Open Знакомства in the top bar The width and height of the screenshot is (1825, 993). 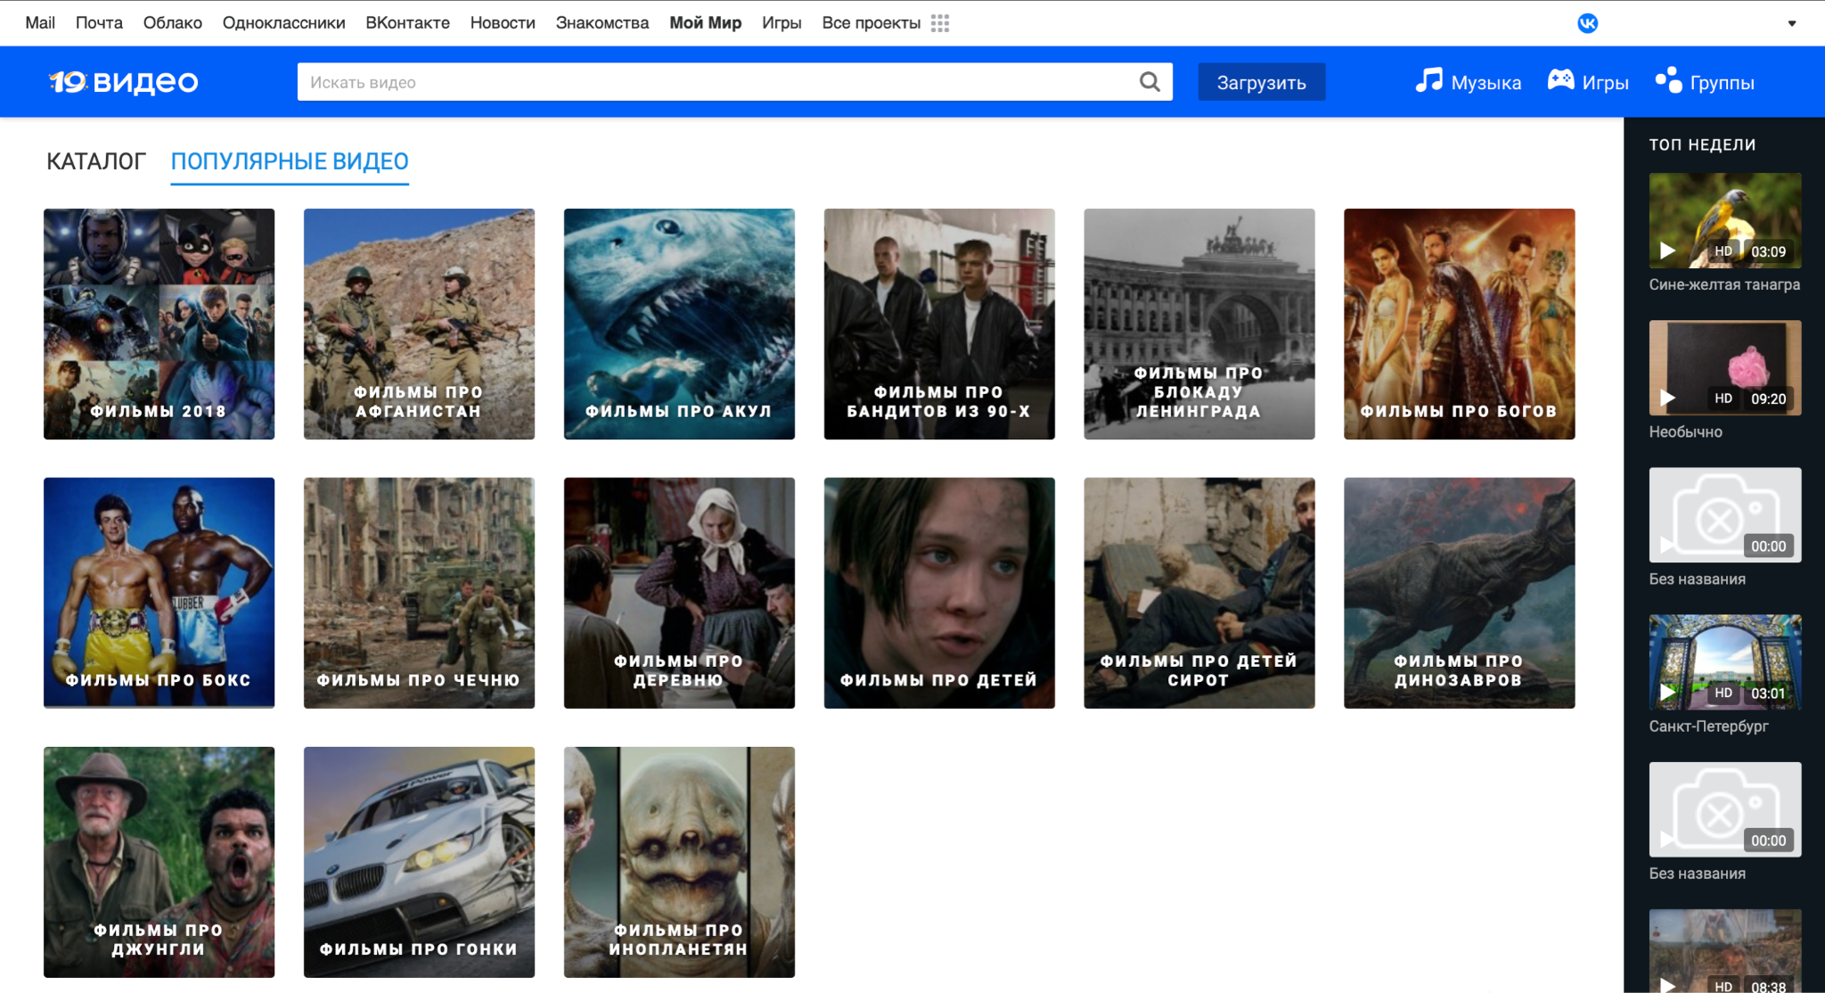pos(602,23)
